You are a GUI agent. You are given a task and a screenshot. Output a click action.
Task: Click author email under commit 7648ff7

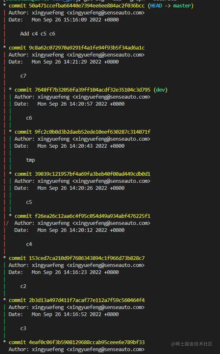[111, 97]
